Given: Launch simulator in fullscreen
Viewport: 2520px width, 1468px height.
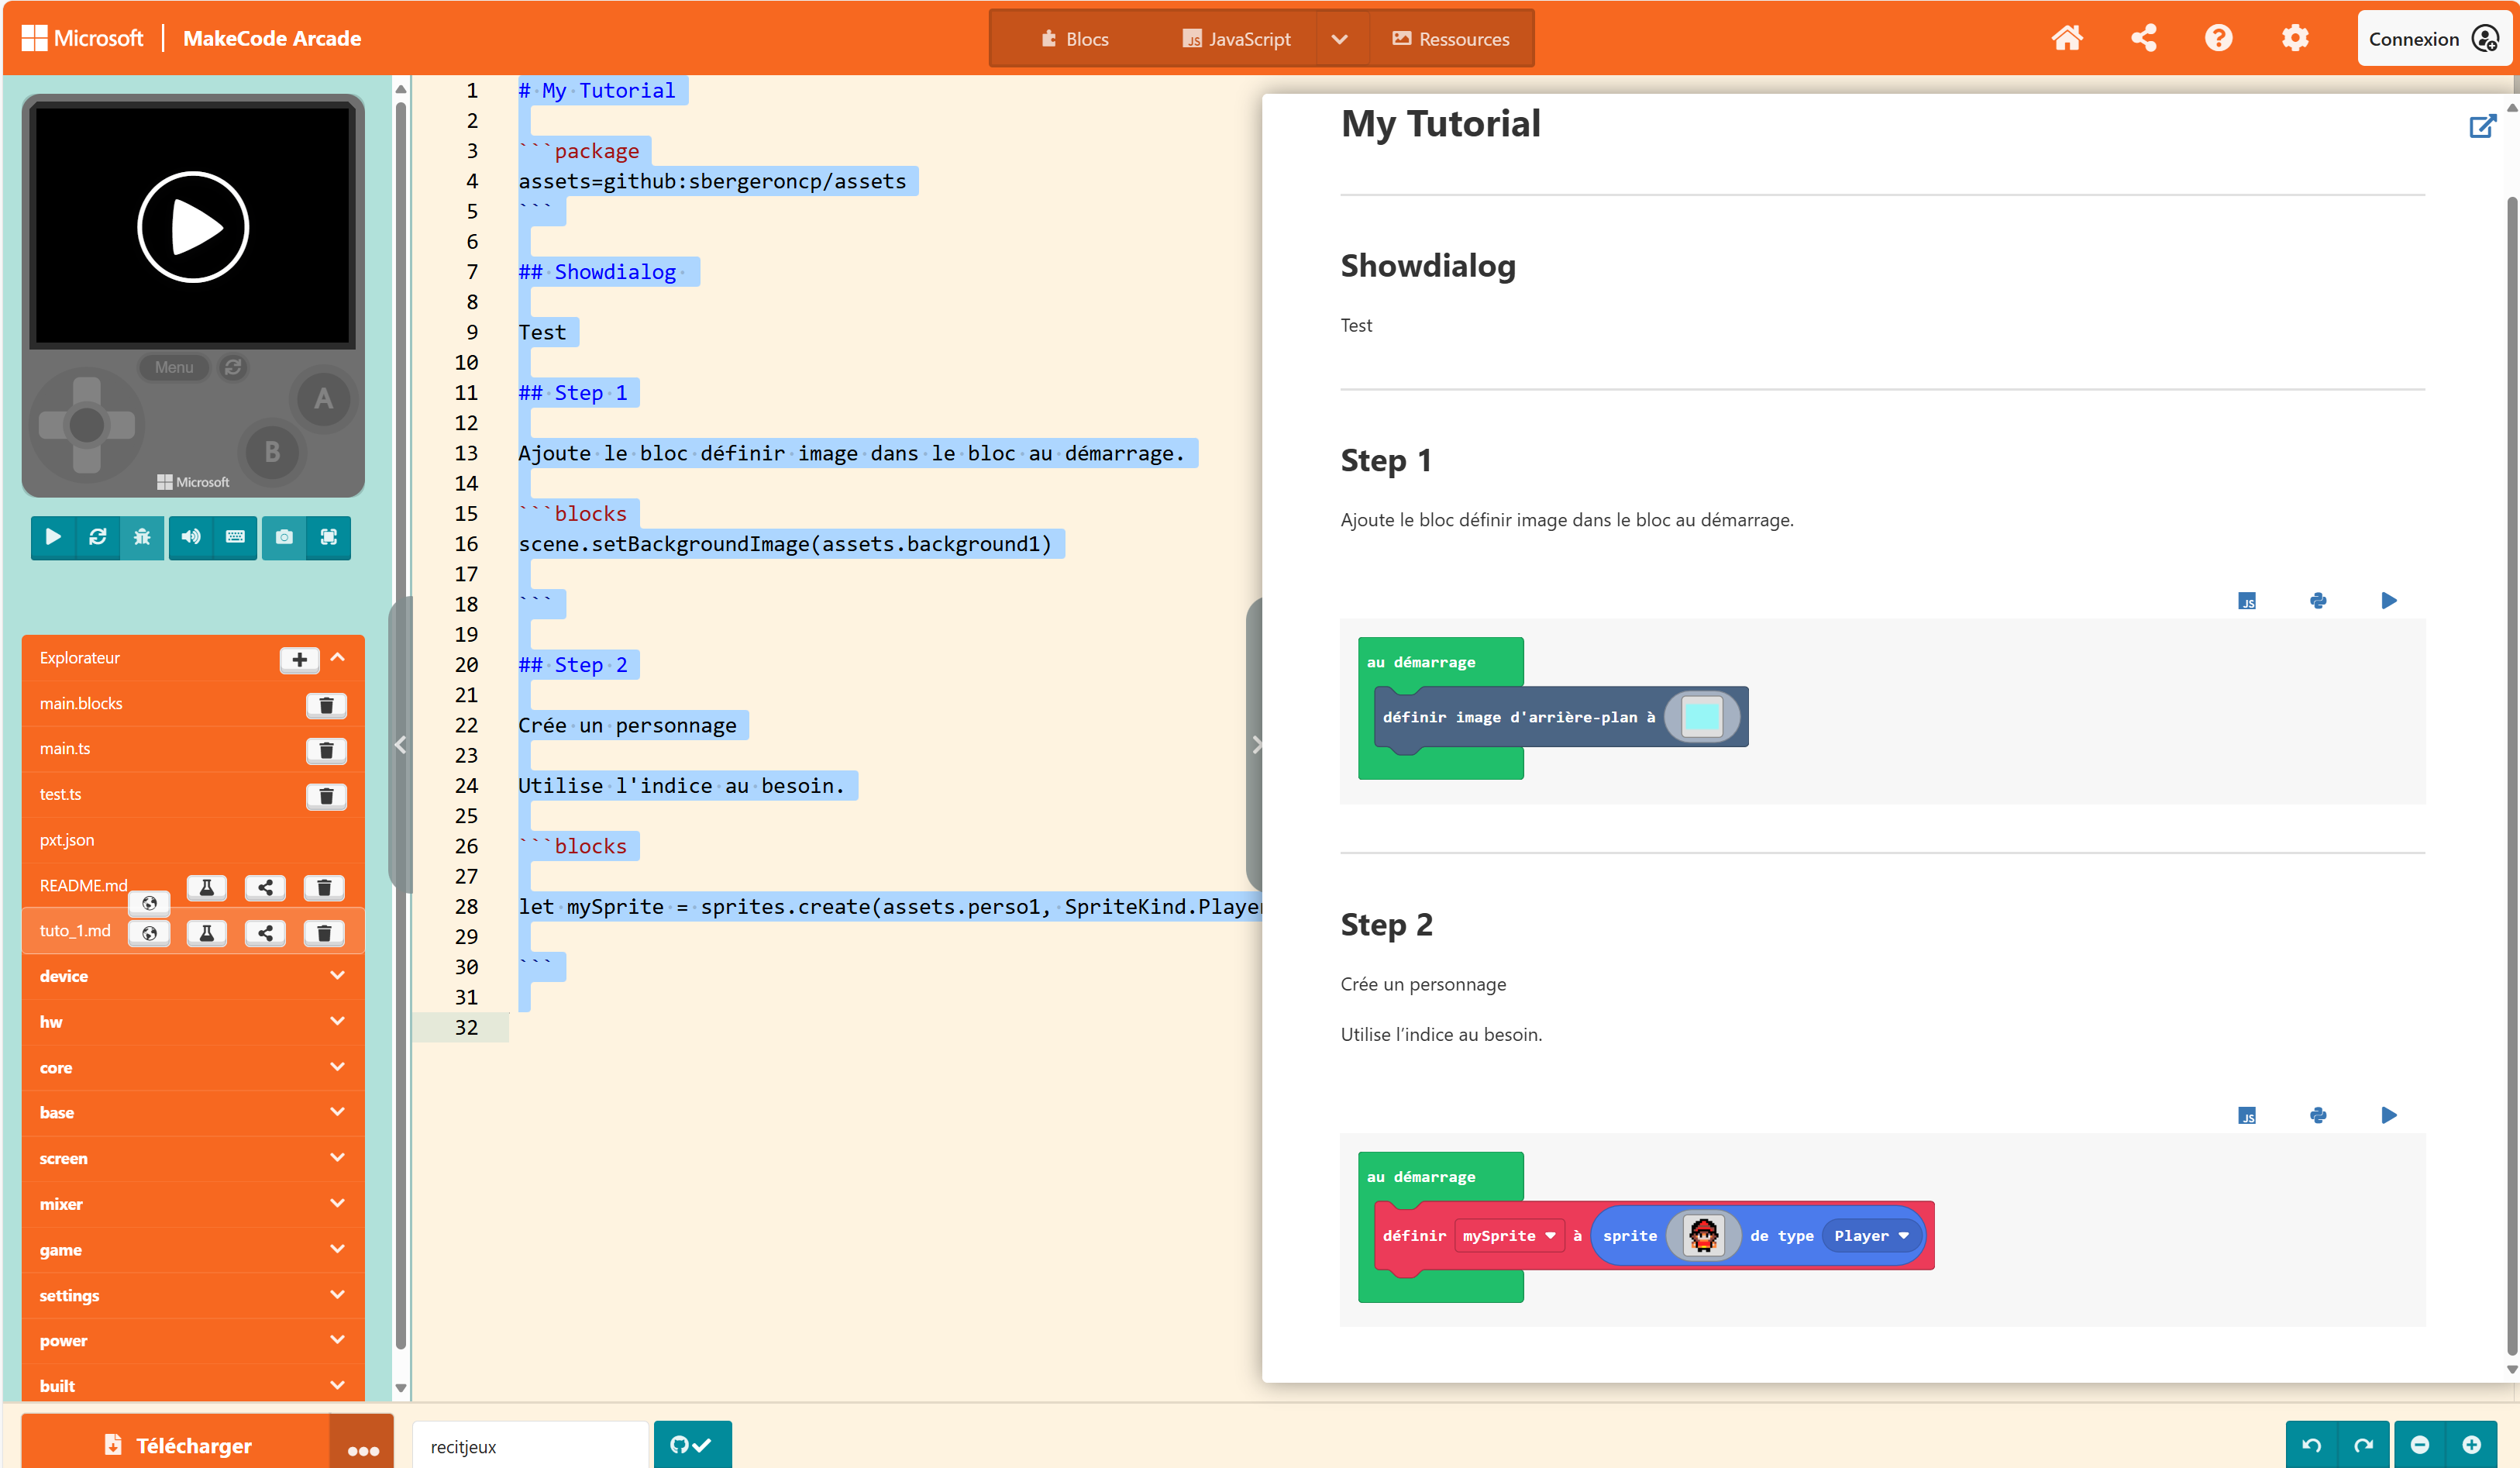Looking at the screenshot, I should coord(328,537).
